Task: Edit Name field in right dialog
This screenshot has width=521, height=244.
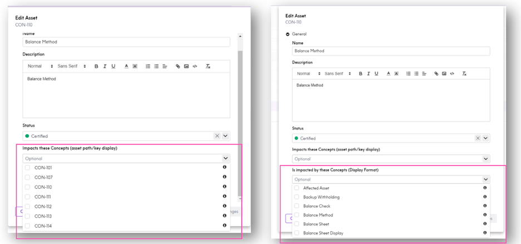Action: [x=391, y=51]
